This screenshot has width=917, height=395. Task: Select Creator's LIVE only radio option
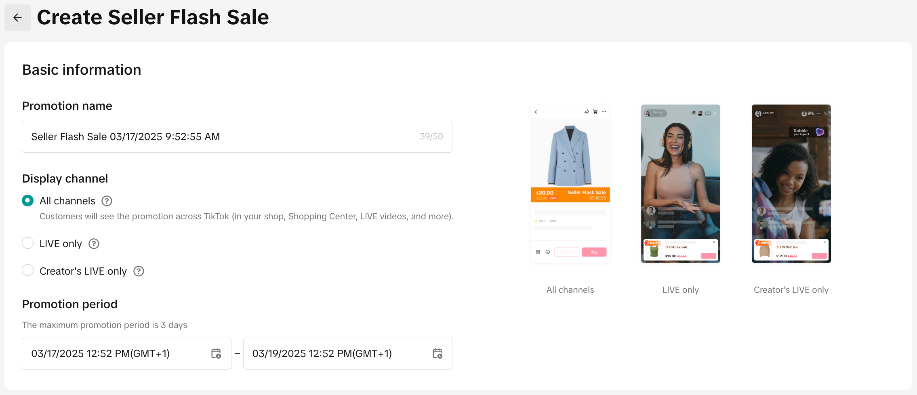[28, 270]
